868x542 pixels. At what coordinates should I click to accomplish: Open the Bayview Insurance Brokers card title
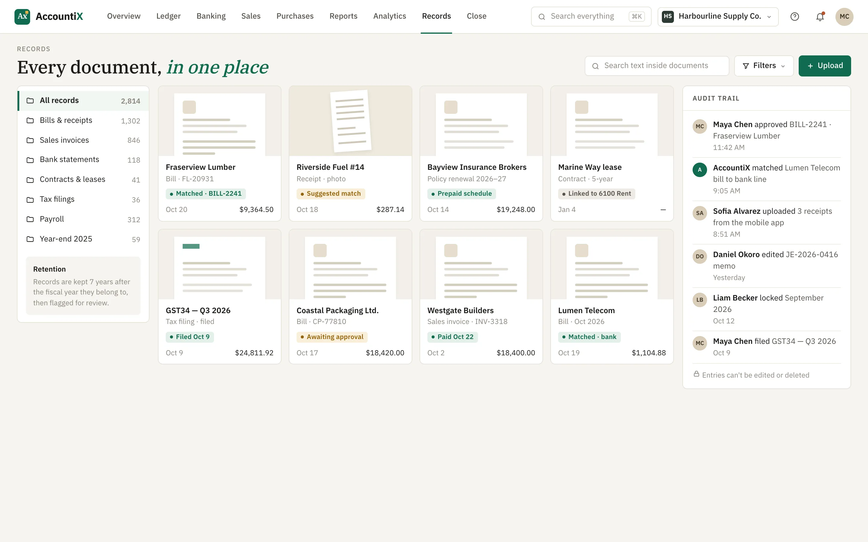477,167
